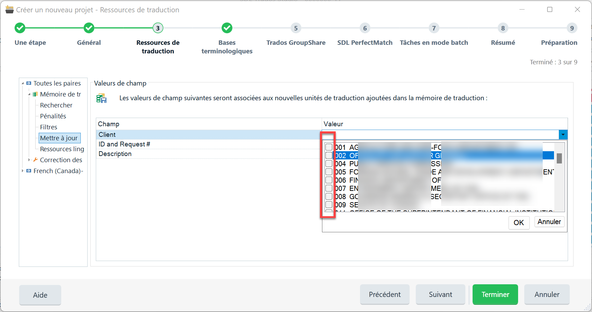The image size is (592, 312).
Task: Click step 3 circle Ressources de traduction
Action: (158, 28)
